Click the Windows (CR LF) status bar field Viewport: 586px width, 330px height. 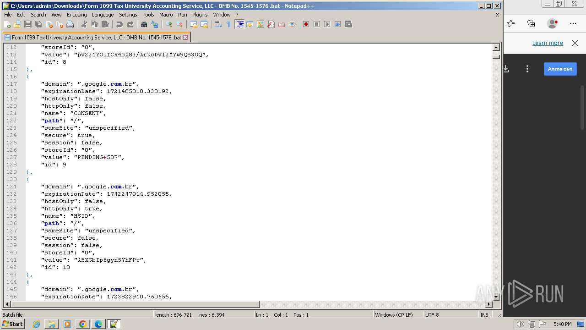pyautogui.click(x=398, y=315)
